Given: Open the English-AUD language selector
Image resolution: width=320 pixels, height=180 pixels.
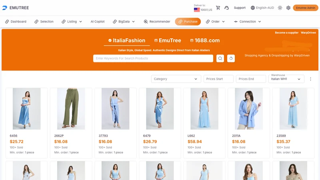Looking at the screenshot, I should [262, 8].
